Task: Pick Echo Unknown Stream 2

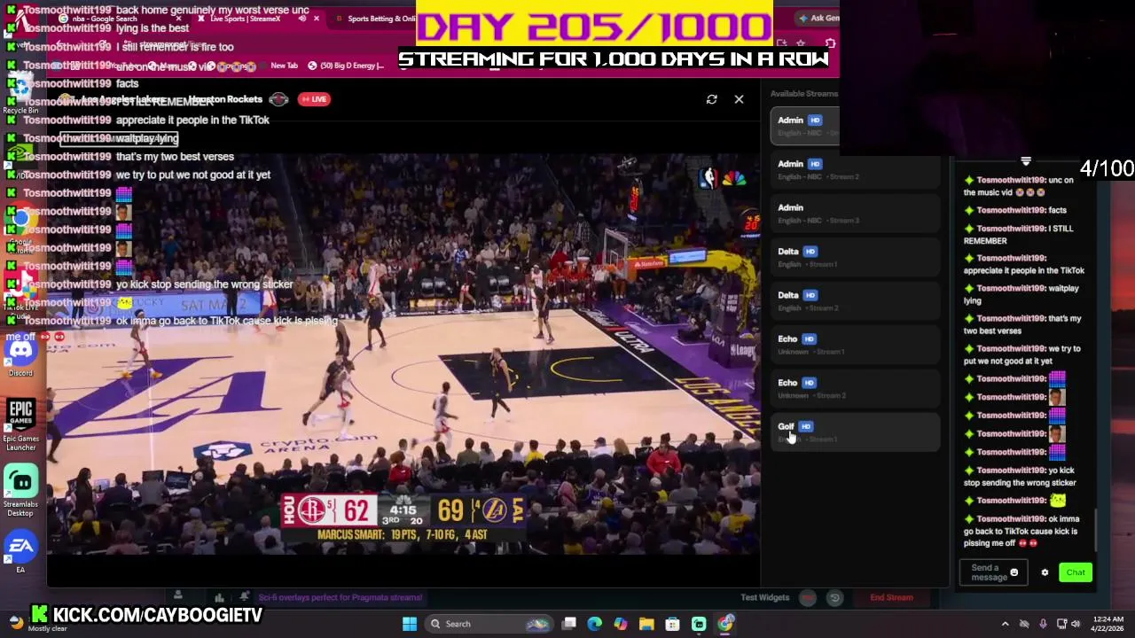Action: click(855, 388)
